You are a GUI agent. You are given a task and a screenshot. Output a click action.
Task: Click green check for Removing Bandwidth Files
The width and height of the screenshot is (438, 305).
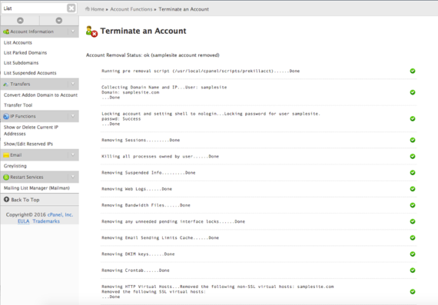pos(413,205)
